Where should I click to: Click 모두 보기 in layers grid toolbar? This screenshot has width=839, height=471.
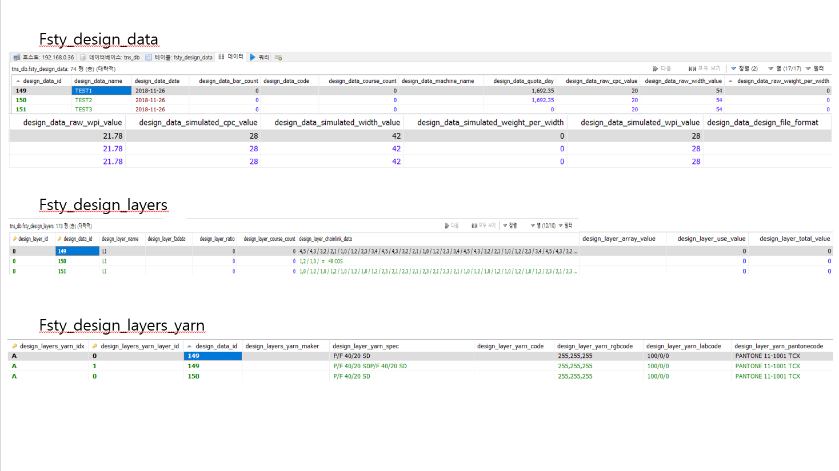pyautogui.click(x=483, y=226)
